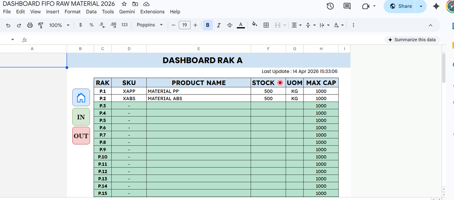The image size is (454, 200).
Task: Click the formula bar fx icon
Action: pos(24,40)
